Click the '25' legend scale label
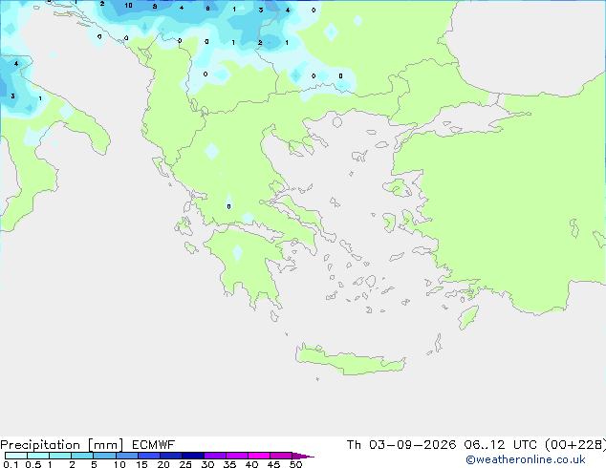The width and height of the screenshot is (606, 468). tap(185, 464)
